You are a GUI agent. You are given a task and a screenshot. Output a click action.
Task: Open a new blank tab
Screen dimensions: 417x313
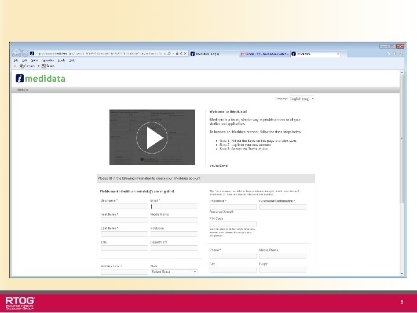pyautogui.click(x=344, y=54)
